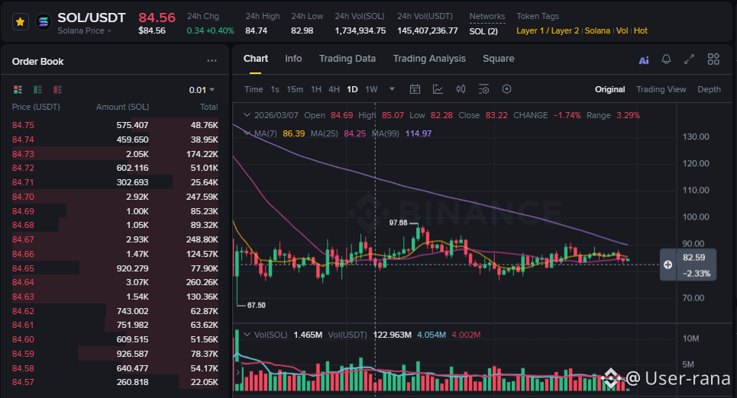Select the 84.64 ask price row
Image resolution: width=737 pixels, height=398 pixels.
(115, 282)
